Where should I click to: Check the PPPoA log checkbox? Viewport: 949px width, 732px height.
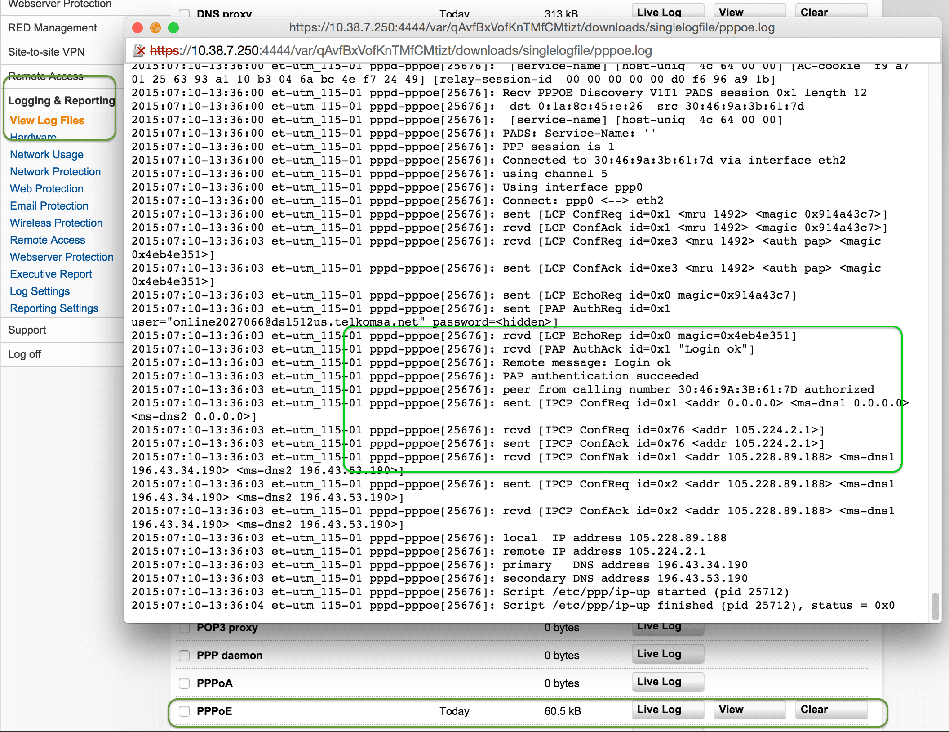point(184,683)
